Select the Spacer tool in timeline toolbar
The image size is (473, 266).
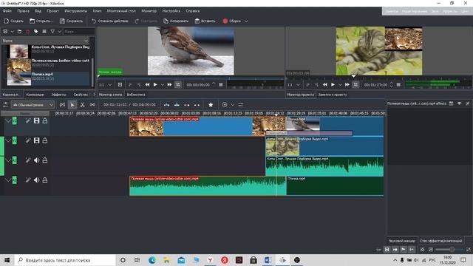point(92,105)
